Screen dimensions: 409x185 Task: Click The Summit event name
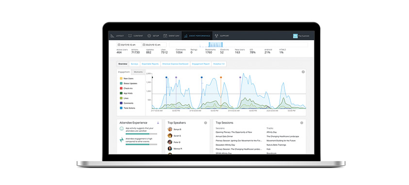[x=304, y=36]
